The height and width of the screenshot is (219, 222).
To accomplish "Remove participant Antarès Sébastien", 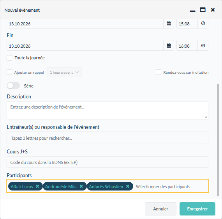I will [x=128, y=186].
